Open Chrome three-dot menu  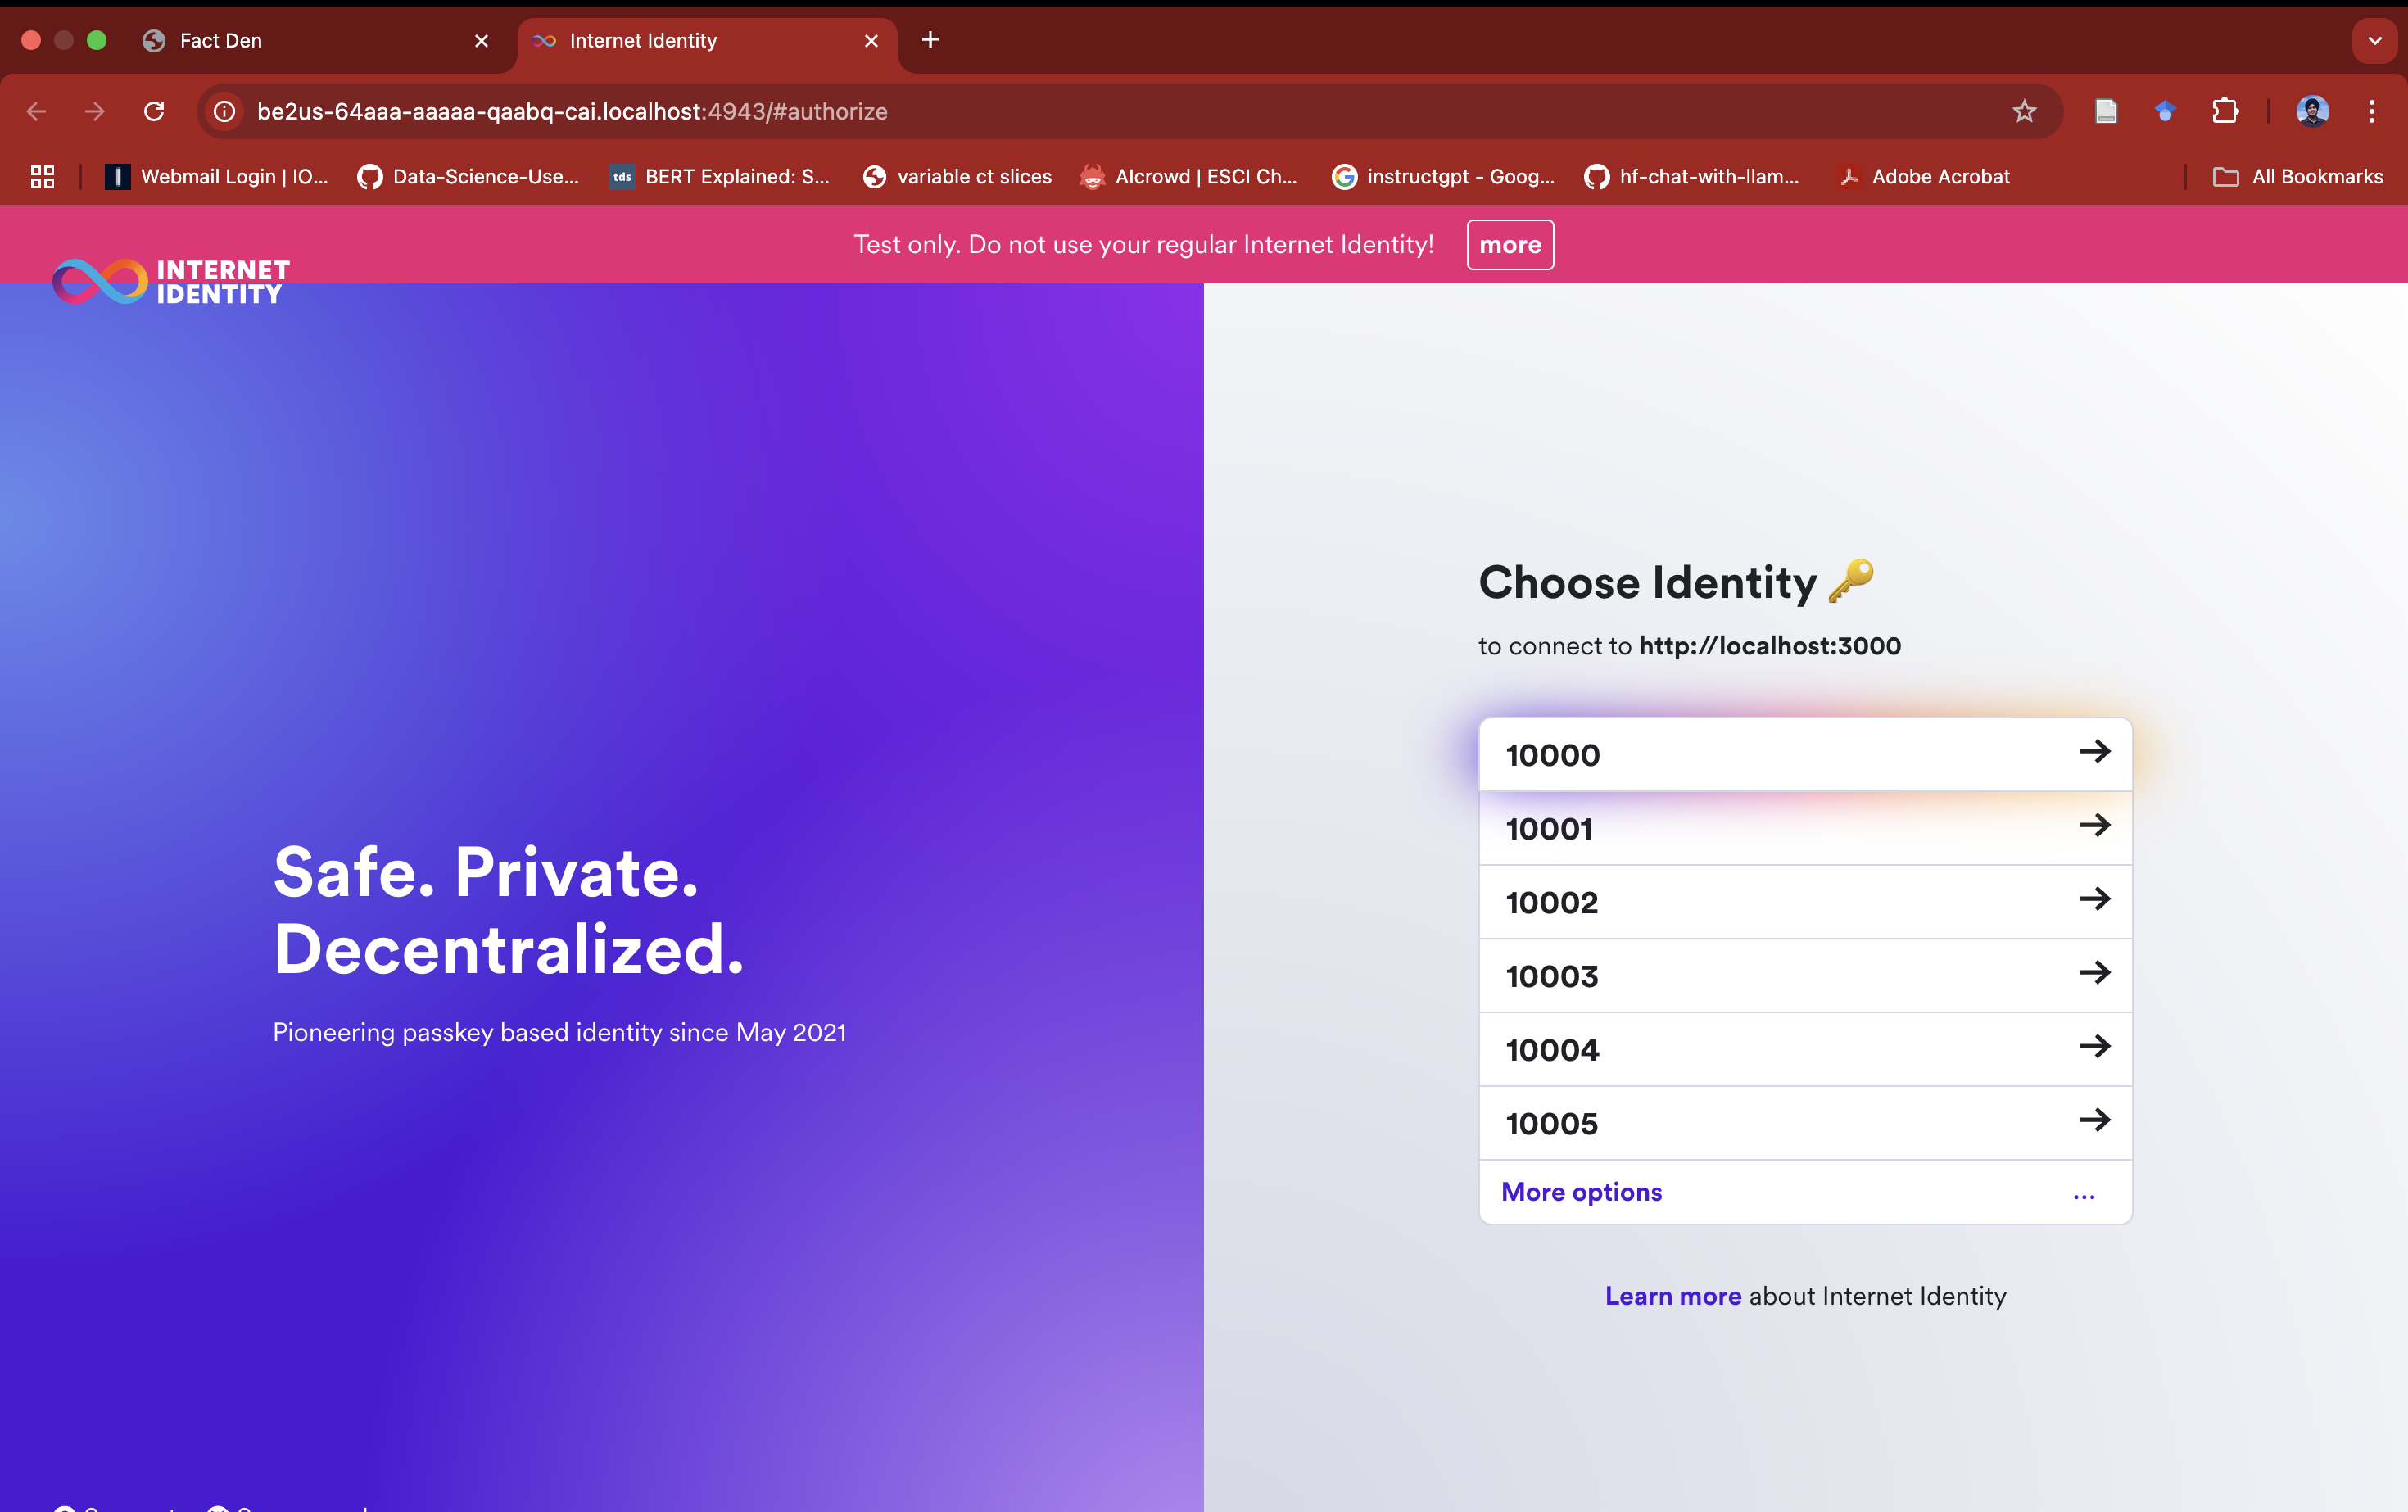click(x=2371, y=111)
